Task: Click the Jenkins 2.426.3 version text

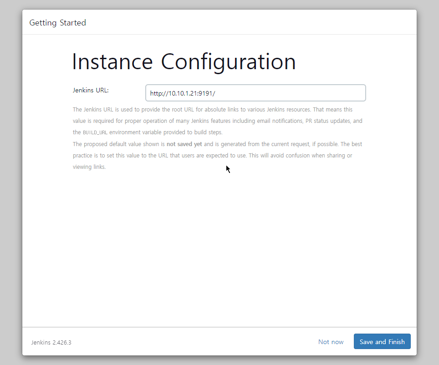Action: tap(51, 342)
